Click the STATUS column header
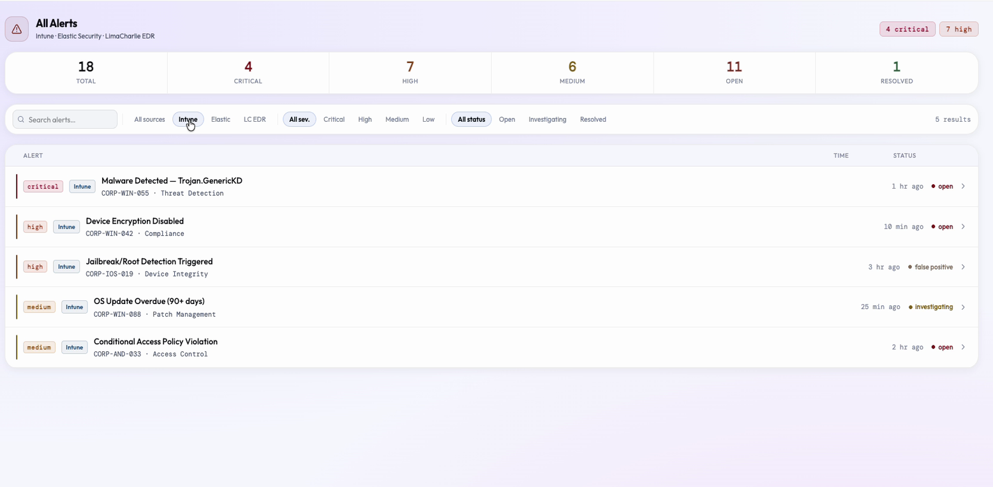This screenshot has height=487, width=993. tap(904, 156)
